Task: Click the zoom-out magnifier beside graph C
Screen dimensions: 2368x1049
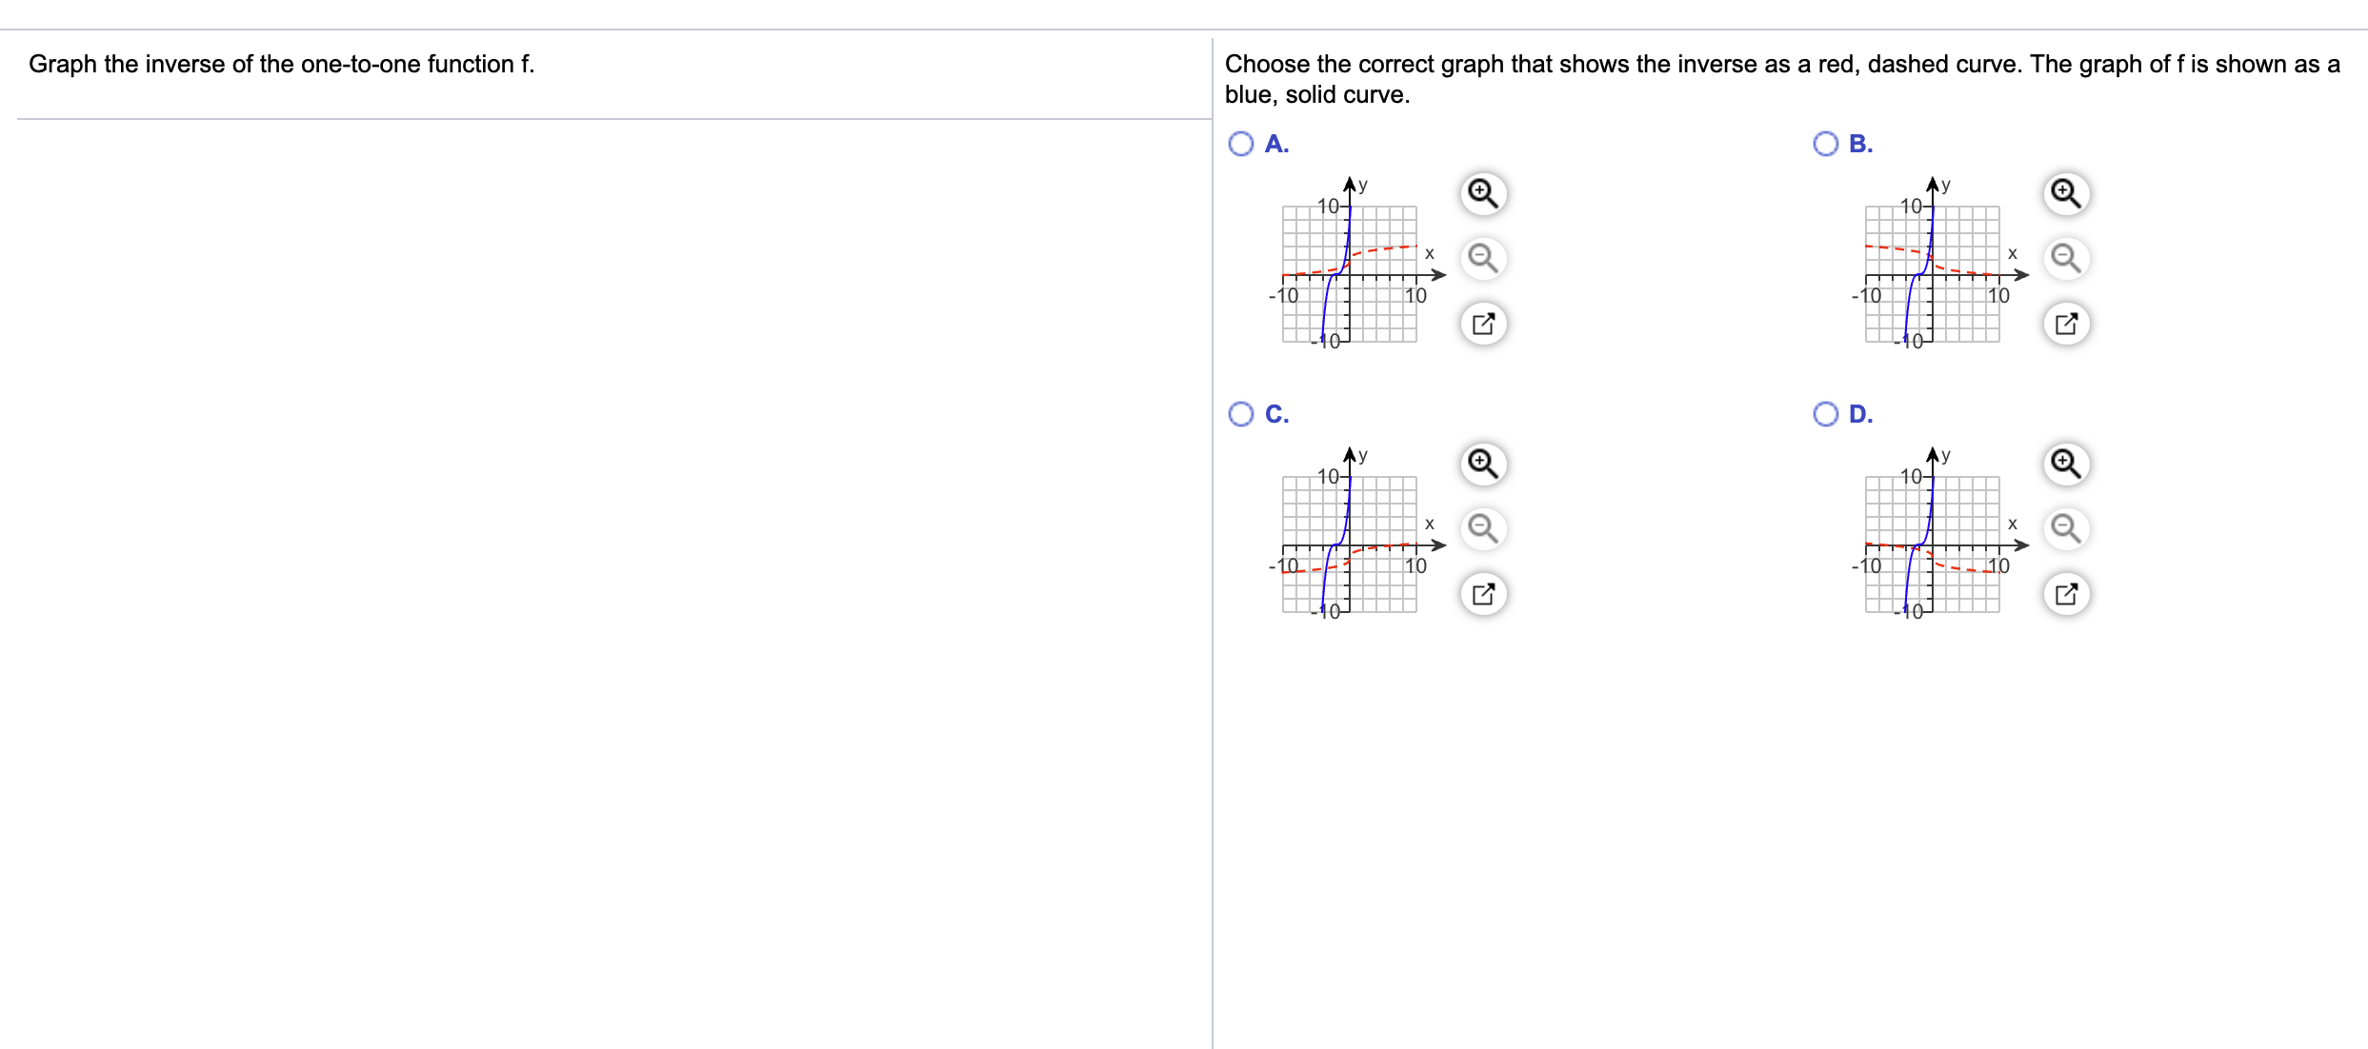Action: coord(1483,529)
